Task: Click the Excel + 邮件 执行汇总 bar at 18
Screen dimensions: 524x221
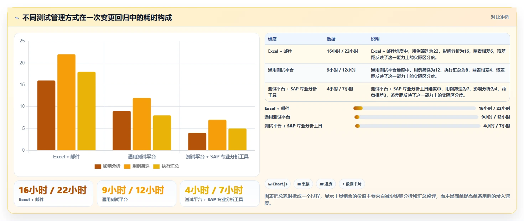Action: pyautogui.click(x=87, y=111)
